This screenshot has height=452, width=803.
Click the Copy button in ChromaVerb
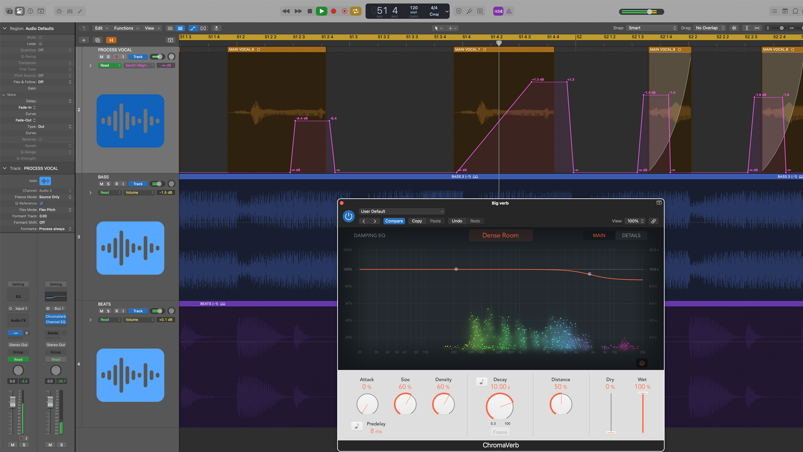(417, 221)
